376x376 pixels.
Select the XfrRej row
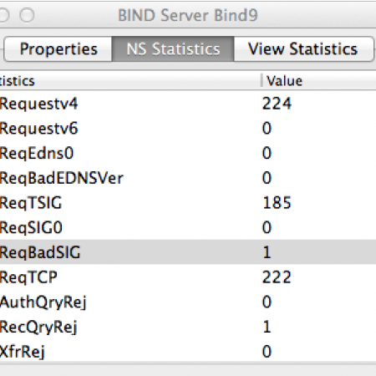[x=188, y=351]
